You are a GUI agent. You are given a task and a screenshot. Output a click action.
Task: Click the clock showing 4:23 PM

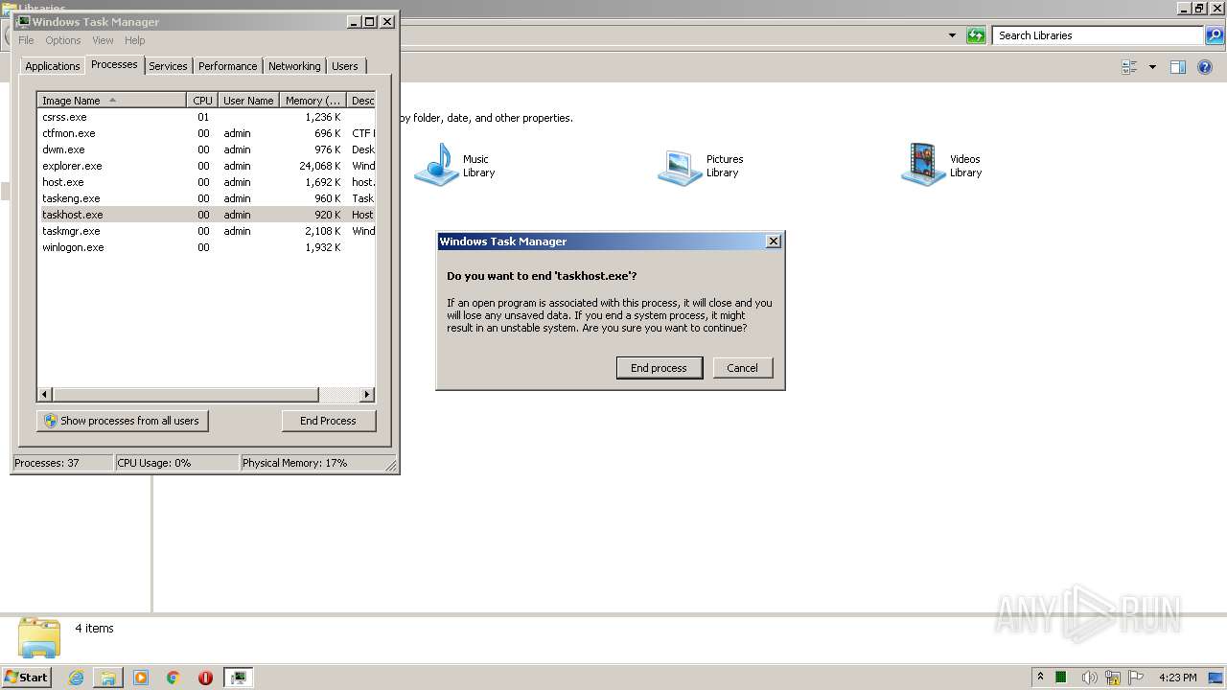click(1177, 678)
